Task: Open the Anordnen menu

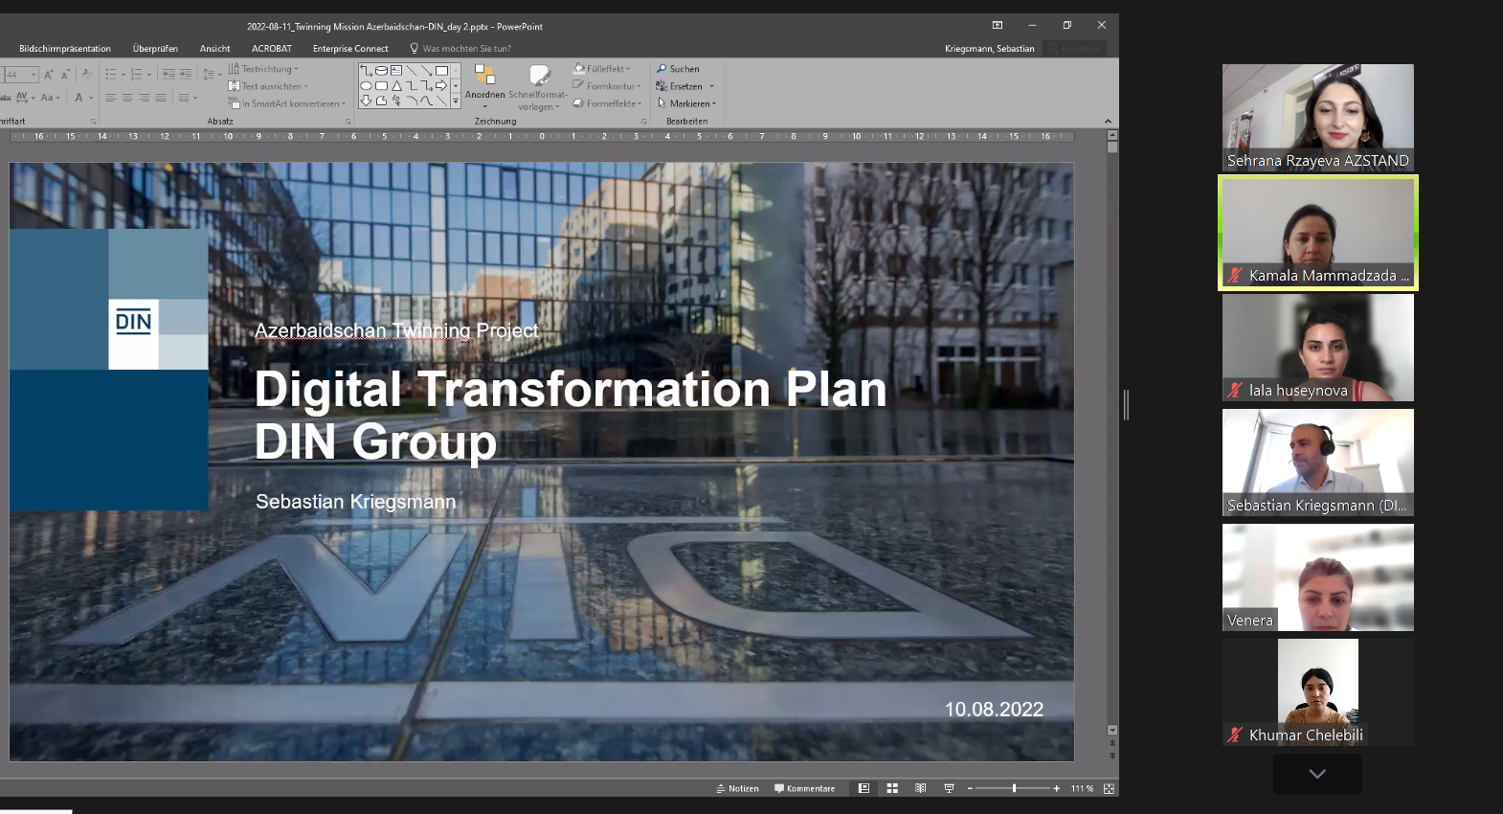Action: pyautogui.click(x=485, y=86)
